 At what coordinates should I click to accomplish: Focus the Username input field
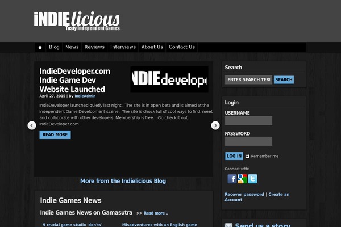[x=248, y=120]
